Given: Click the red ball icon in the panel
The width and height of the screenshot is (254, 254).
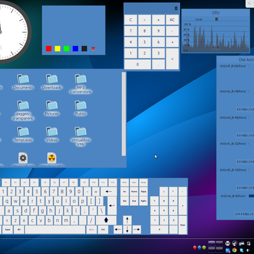Looking at the screenshot, I should [x=195, y=248].
